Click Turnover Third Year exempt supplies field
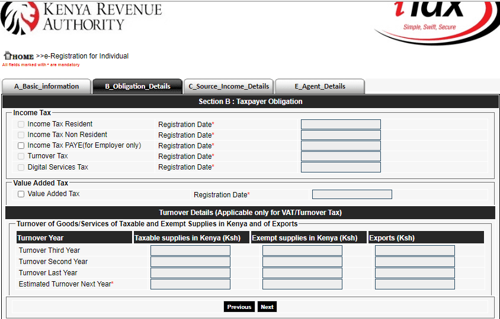500x319 pixels. pos(302,250)
